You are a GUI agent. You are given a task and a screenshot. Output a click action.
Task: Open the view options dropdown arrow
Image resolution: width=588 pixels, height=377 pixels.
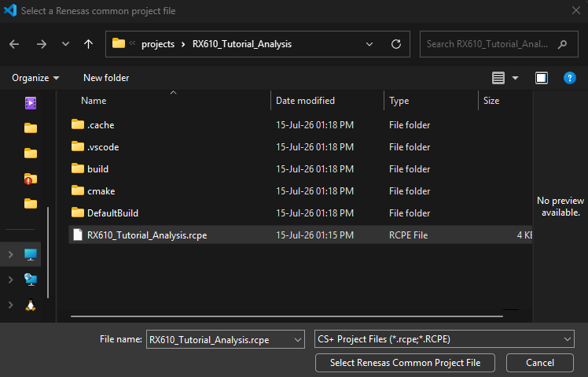click(x=515, y=78)
